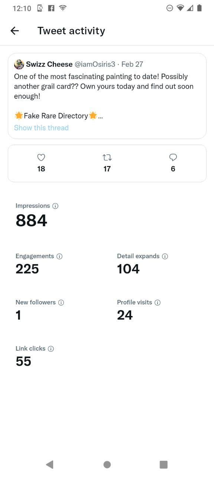214x477 pixels.
Task: Open Swizz Cheese profile avatar
Action: 19,64
